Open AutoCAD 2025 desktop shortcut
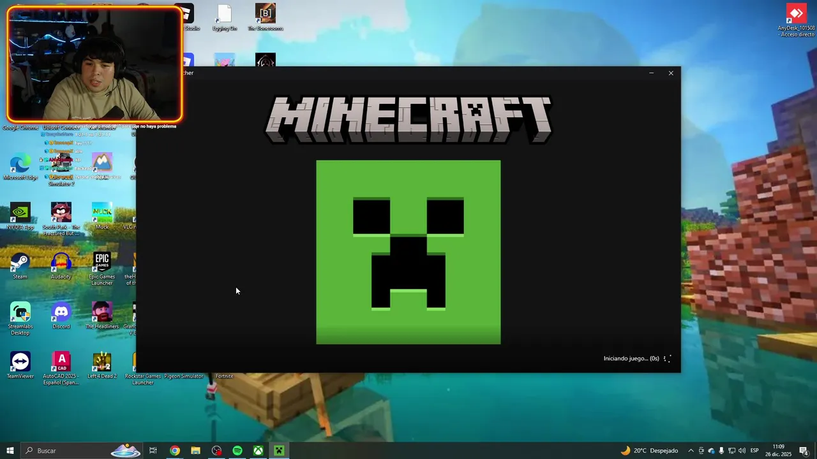 coord(61,368)
